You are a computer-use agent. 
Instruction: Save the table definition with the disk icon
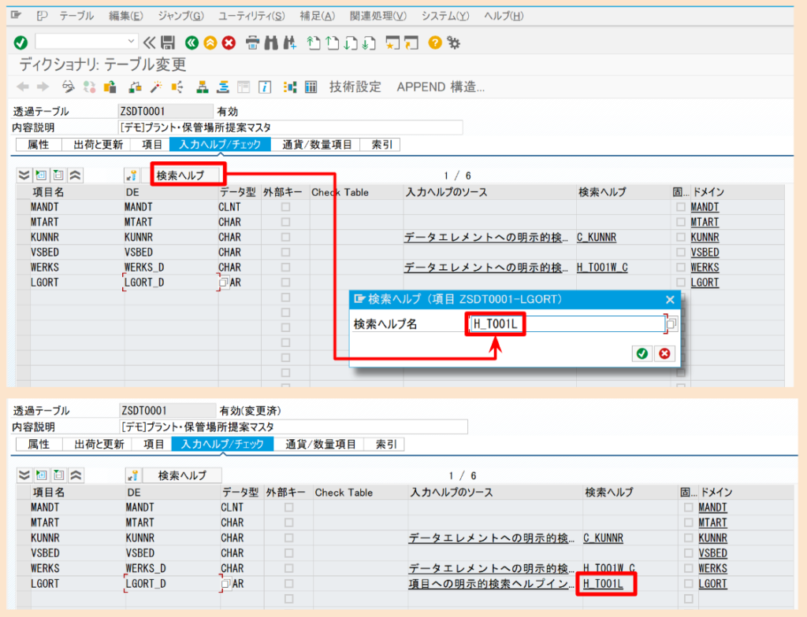[x=166, y=44]
